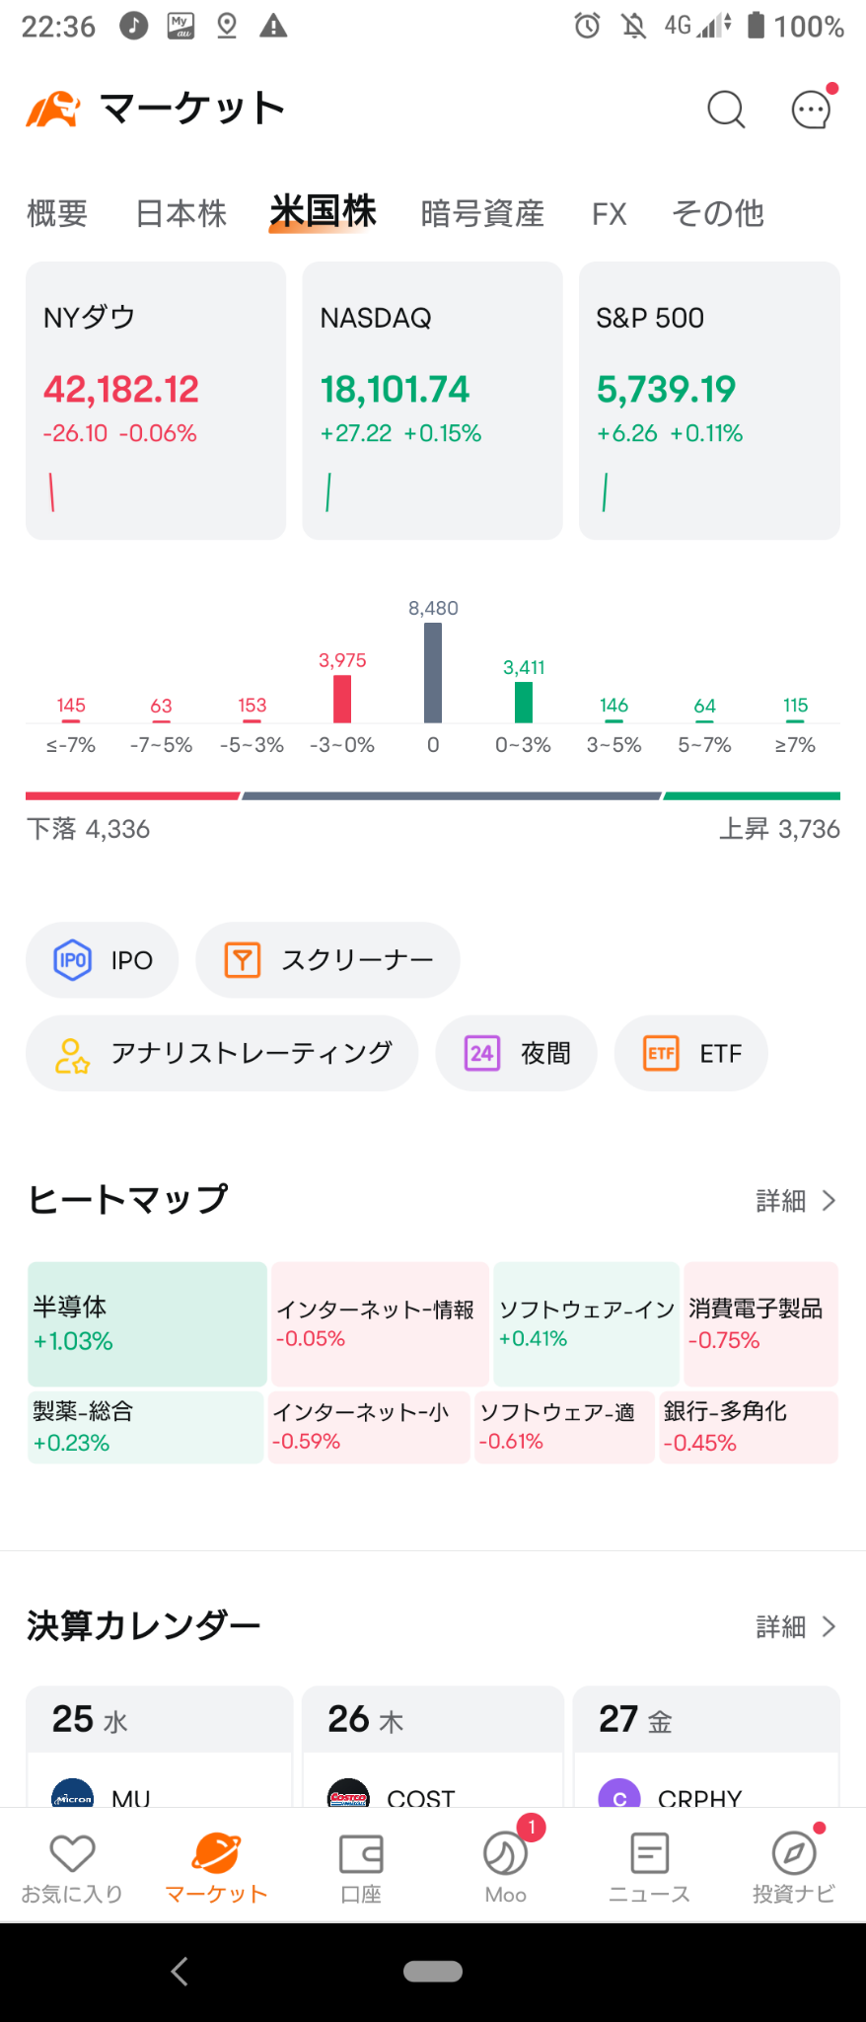Expand ヒートマップ 詳細 chevron
Image resolution: width=866 pixels, height=2022 pixels.
pyautogui.click(x=829, y=1201)
